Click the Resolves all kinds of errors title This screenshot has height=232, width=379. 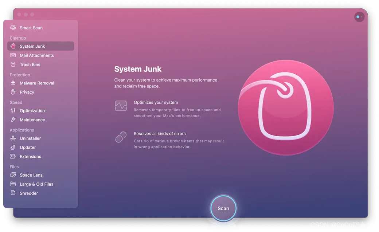coord(160,134)
